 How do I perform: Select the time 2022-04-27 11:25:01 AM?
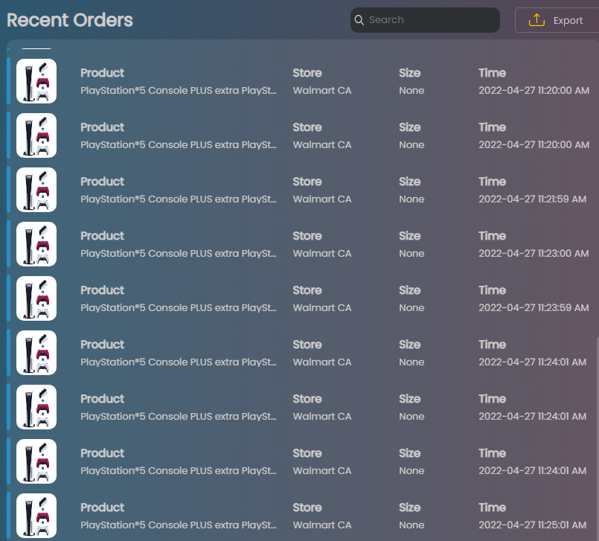pyautogui.click(x=532, y=525)
